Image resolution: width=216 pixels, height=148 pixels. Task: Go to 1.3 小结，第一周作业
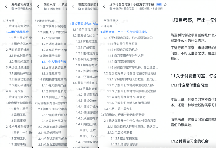118,109
